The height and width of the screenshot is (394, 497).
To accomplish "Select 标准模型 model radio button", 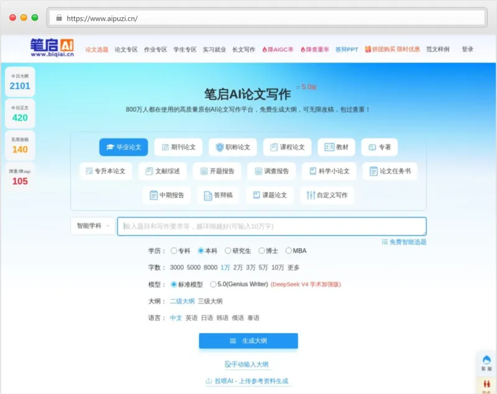I will (174, 285).
